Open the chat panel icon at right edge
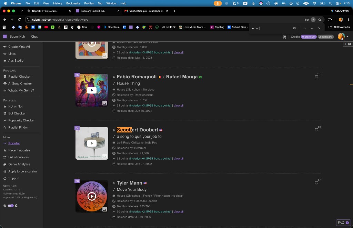This screenshot has width=353, height=228. pyautogui.click(x=350, y=44)
